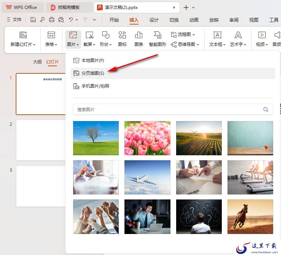Insert the document signing hands picture
The height and width of the screenshot is (255, 281).
point(199,177)
